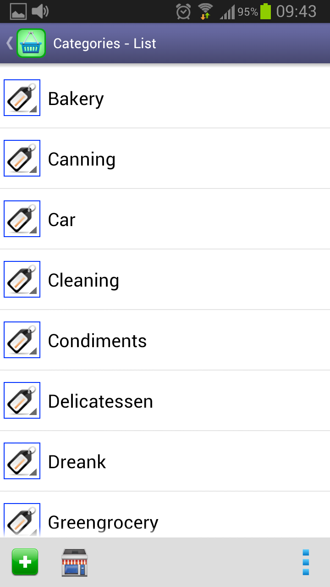Open the Cleaning category
Viewport: 330px width, 587px height.
(183, 280)
